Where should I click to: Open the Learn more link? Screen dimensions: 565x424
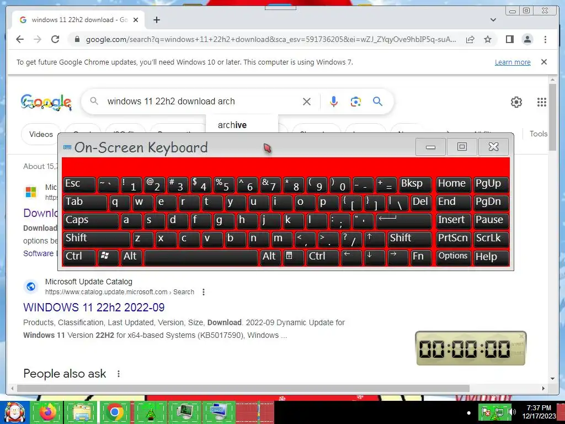(513, 62)
